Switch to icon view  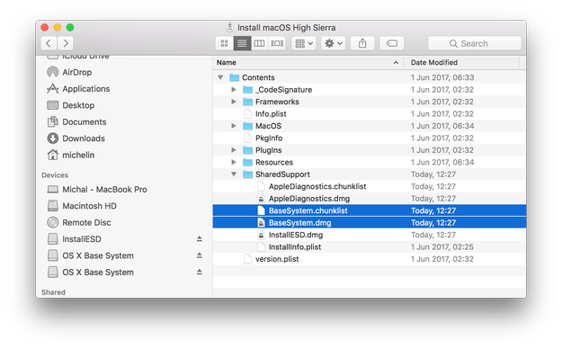pos(225,43)
